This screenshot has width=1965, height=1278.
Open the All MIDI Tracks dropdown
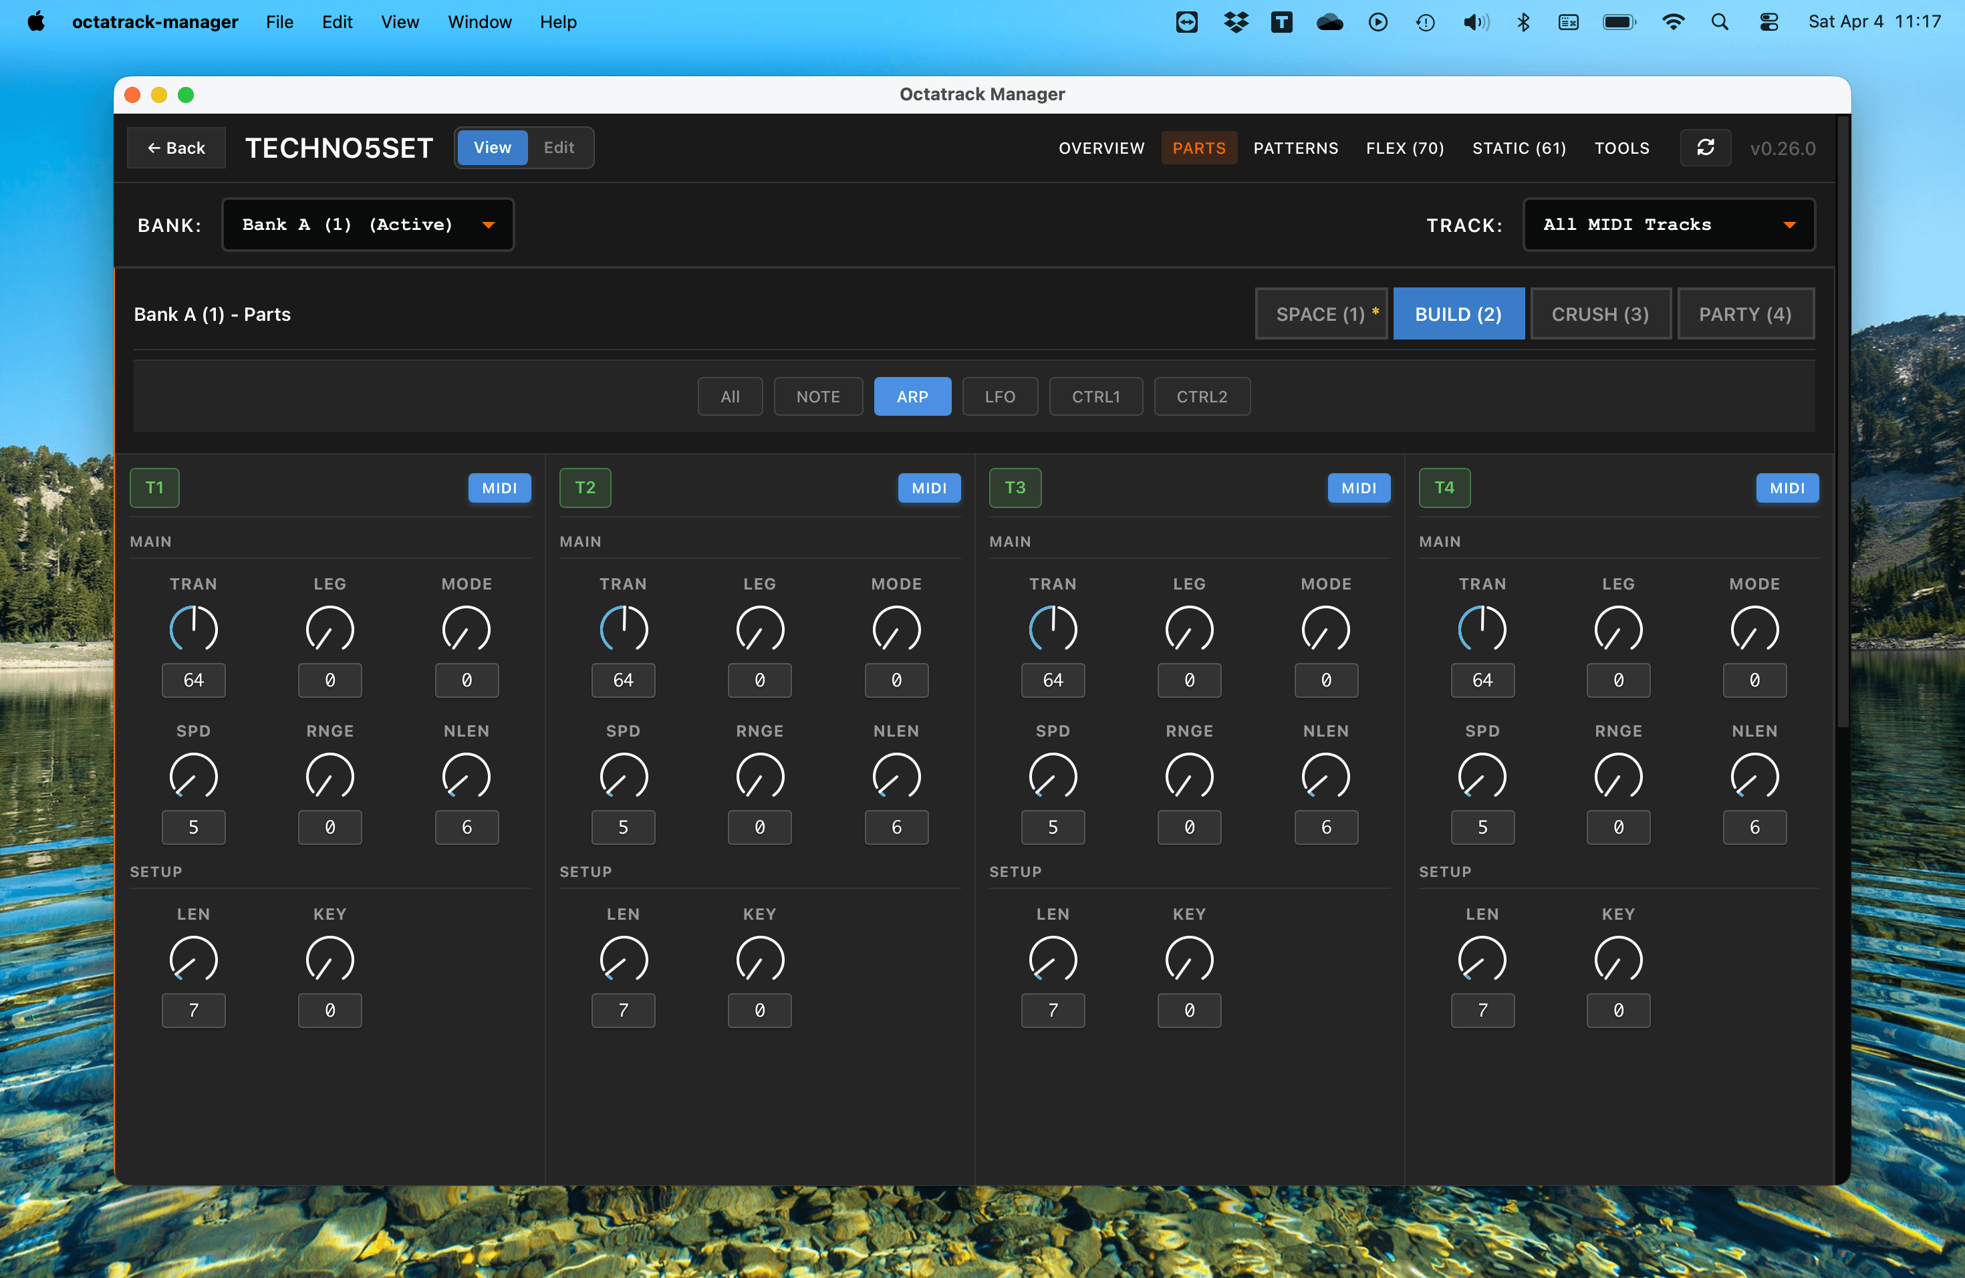[1669, 224]
